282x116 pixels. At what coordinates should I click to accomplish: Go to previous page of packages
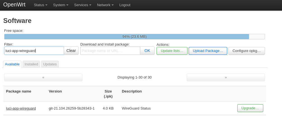(43, 77)
